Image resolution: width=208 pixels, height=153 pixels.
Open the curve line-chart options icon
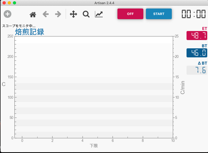99,14
